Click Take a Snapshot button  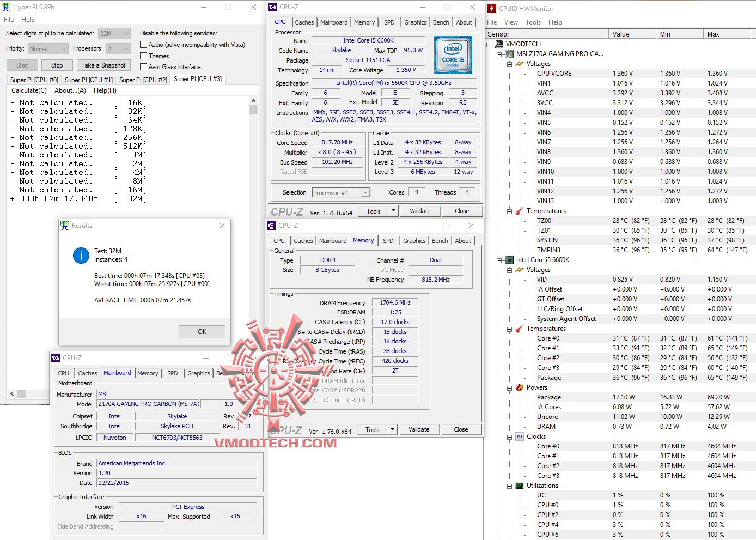103,65
